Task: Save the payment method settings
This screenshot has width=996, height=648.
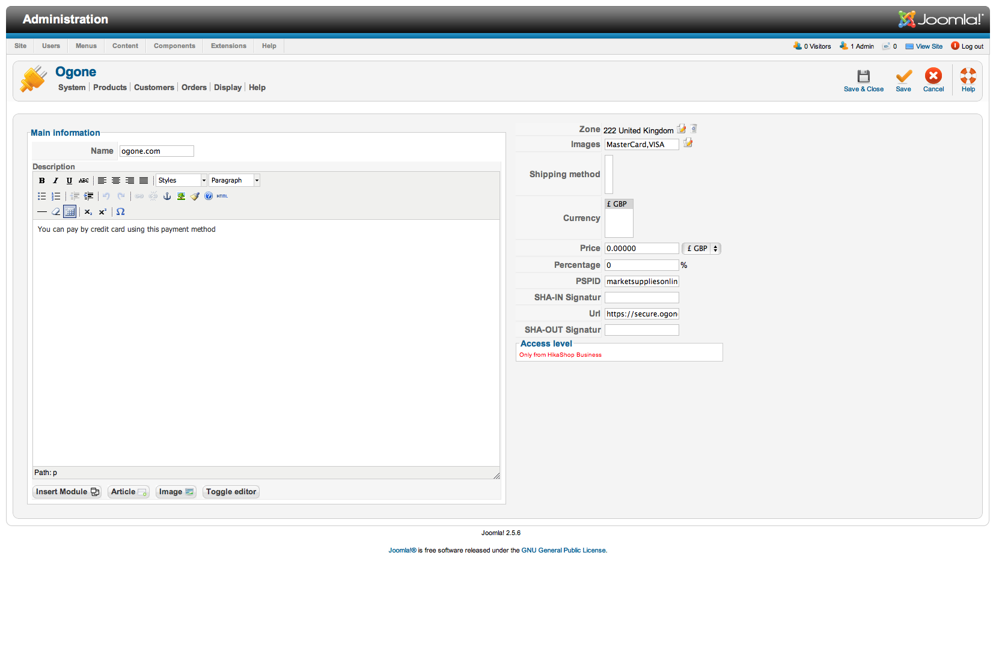Action: [903, 81]
